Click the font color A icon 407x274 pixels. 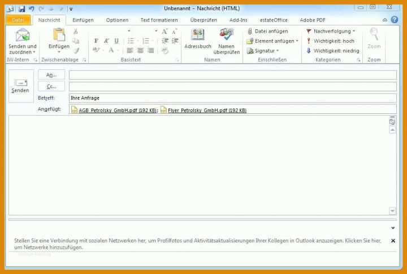pyautogui.click(x=111, y=50)
